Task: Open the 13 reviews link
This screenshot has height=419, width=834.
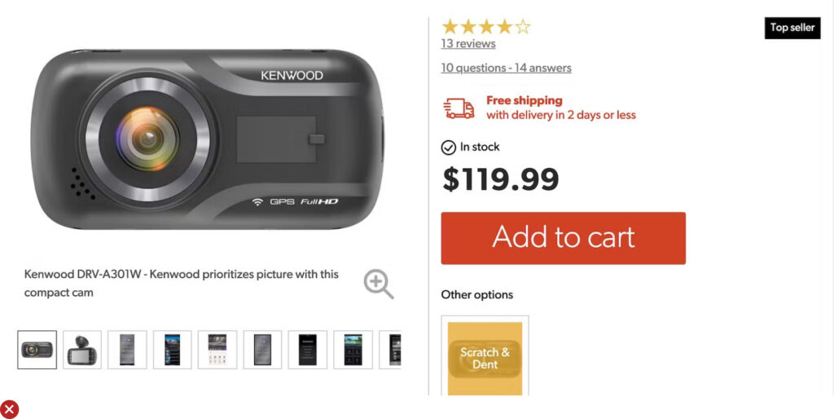Action: click(x=468, y=44)
